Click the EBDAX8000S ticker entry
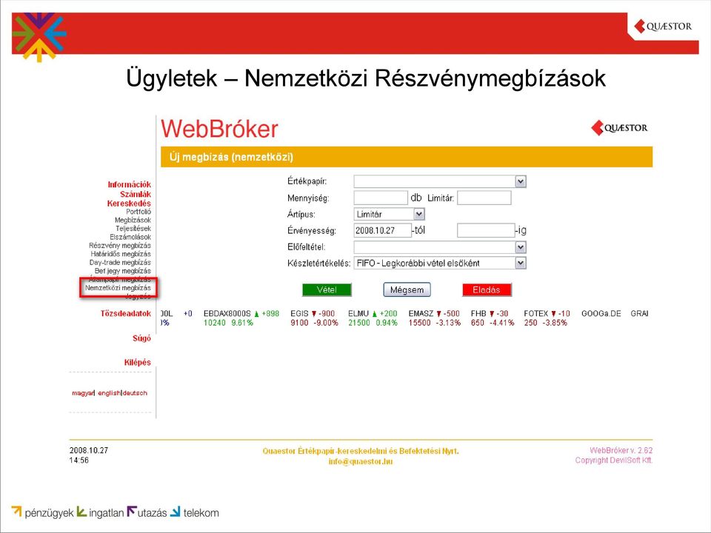This screenshot has width=711, height=533. 241,318
